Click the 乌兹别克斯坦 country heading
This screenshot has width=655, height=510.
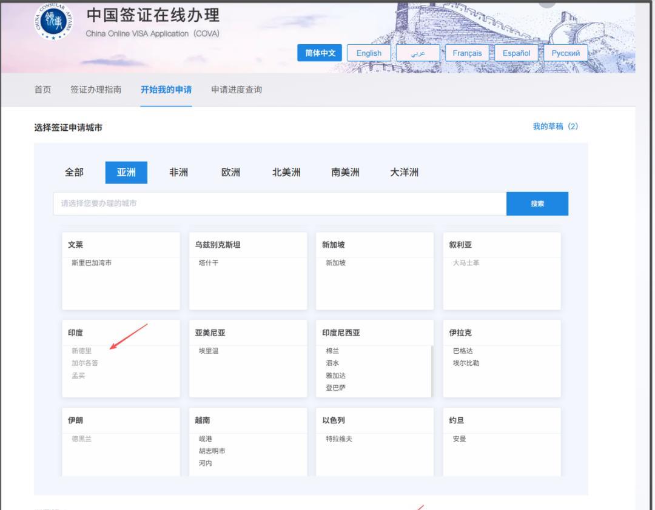coord(217,245)
